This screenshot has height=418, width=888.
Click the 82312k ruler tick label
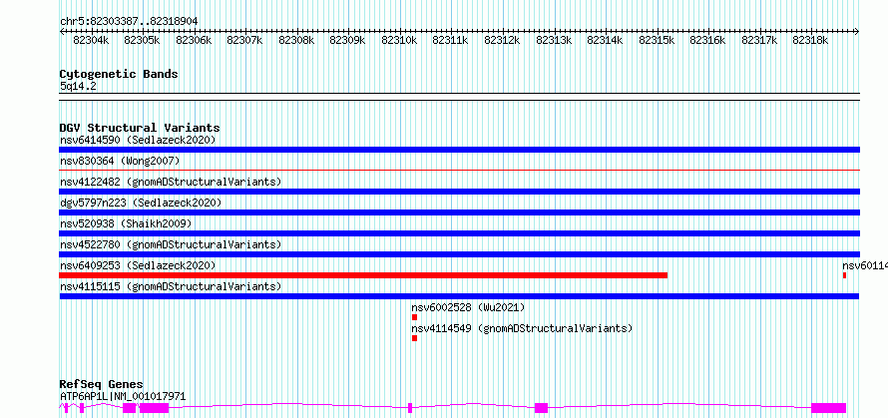point(502,40)
